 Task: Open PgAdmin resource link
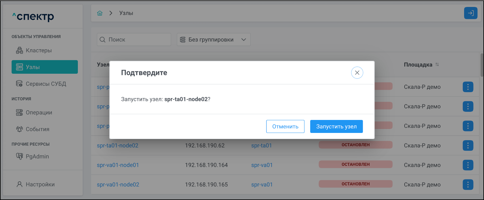(37, 156)
